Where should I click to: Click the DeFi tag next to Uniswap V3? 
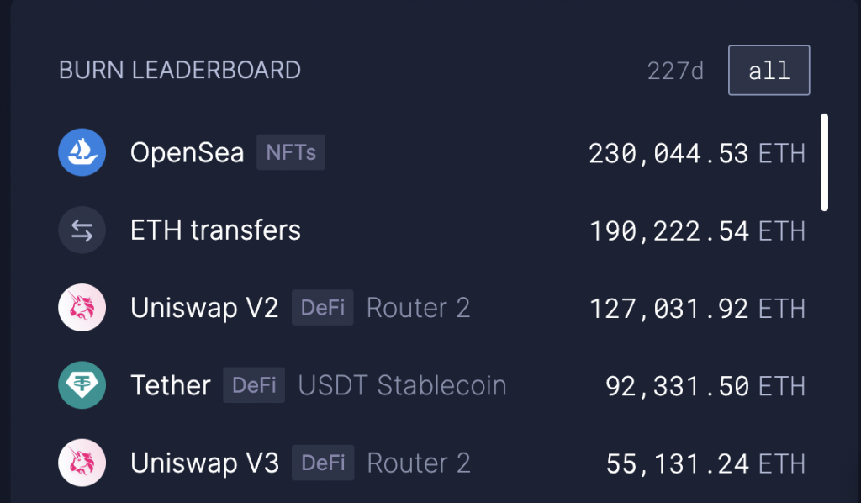tap(323, 463)
